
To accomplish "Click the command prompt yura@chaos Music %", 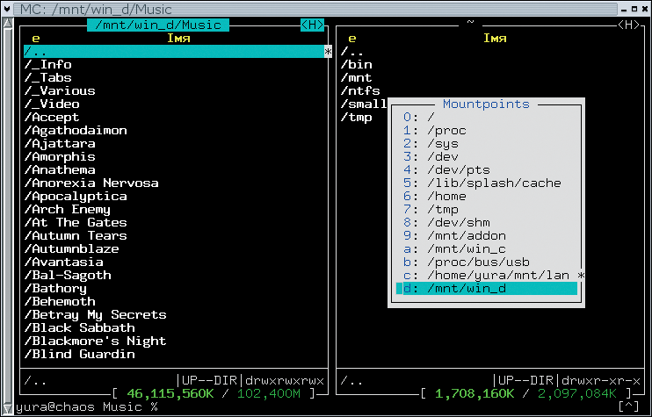I will (87, 406).
